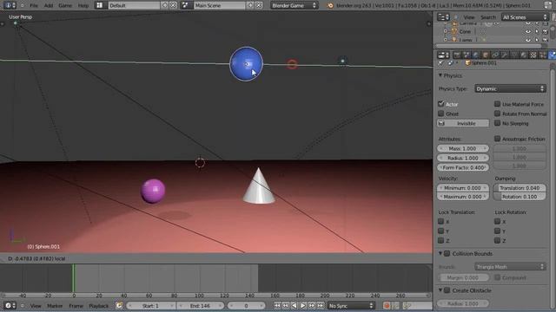Switch to the Scene properties tab icon
The height and width of the screenshot is (312, 556).
click(x=467, y=55)
